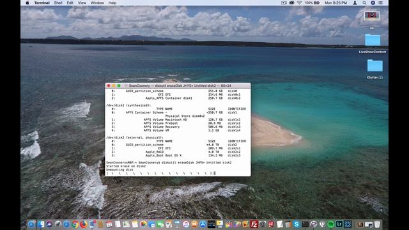Image resolution: width=409 pixels, height=230 pixels.
Task: Open the Help menu
Action: coord(112,3)
